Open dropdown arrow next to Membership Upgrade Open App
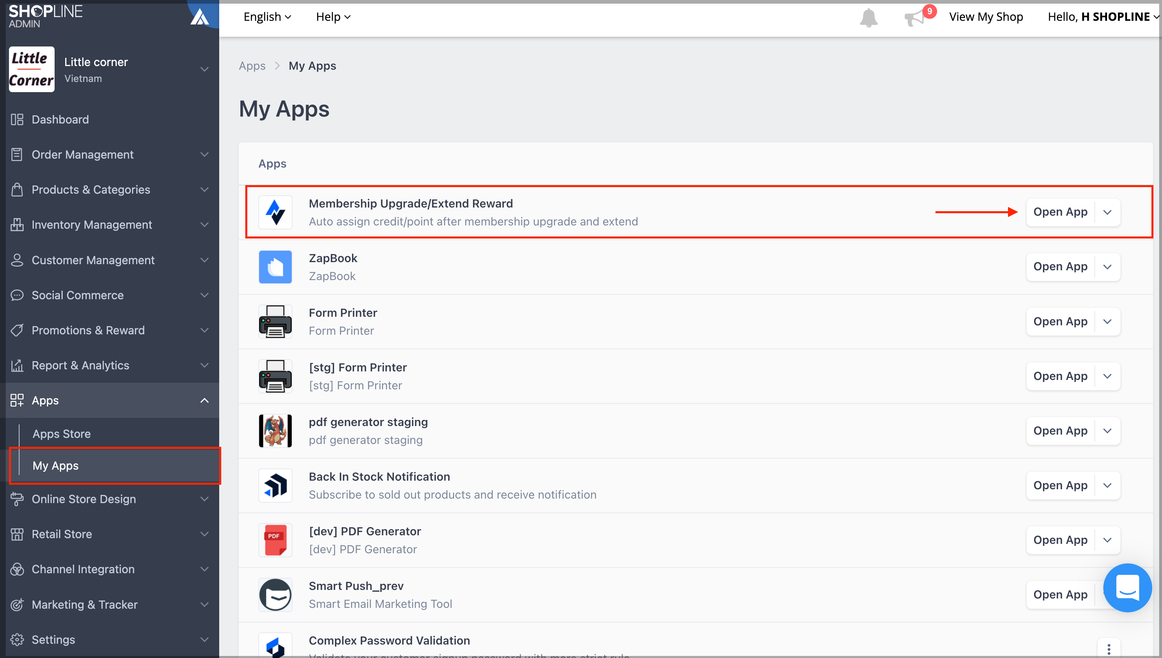 pyautogui.click(x=1107, y=212)
